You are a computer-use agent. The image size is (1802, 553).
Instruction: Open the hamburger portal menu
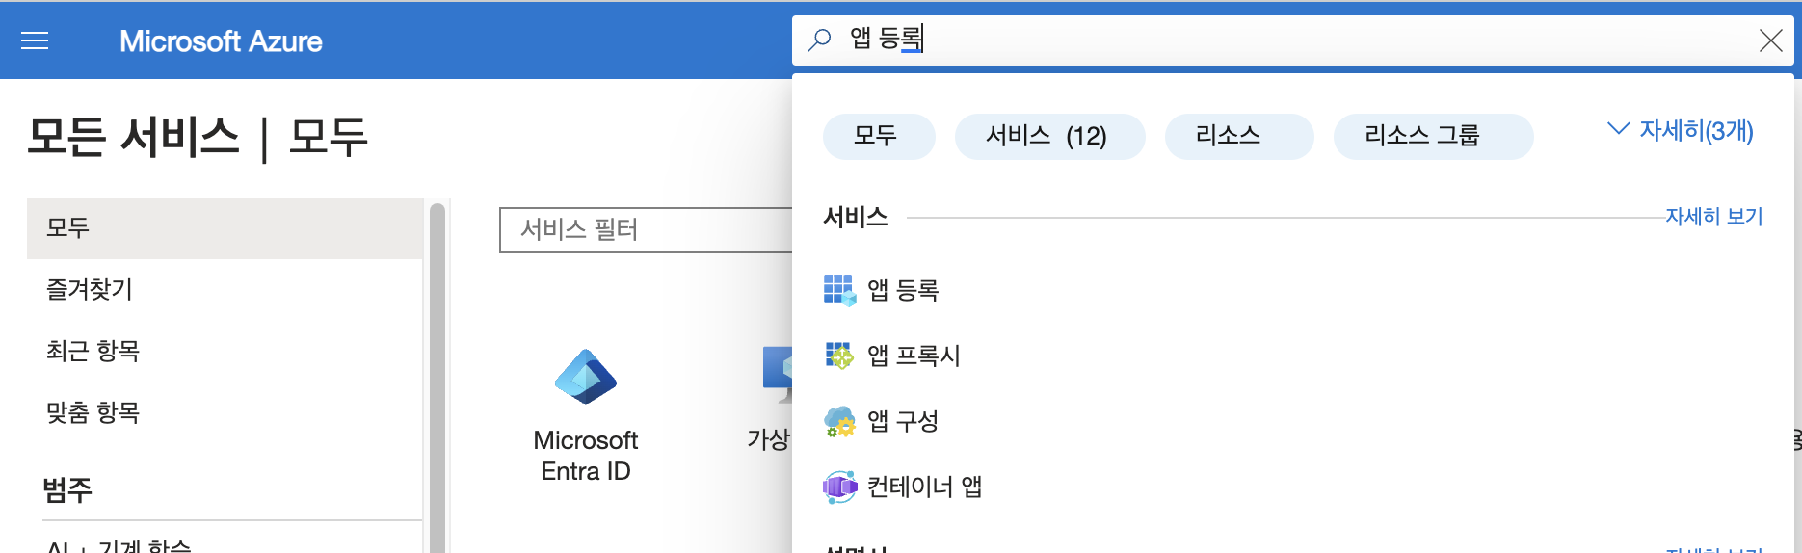[35, 40]
